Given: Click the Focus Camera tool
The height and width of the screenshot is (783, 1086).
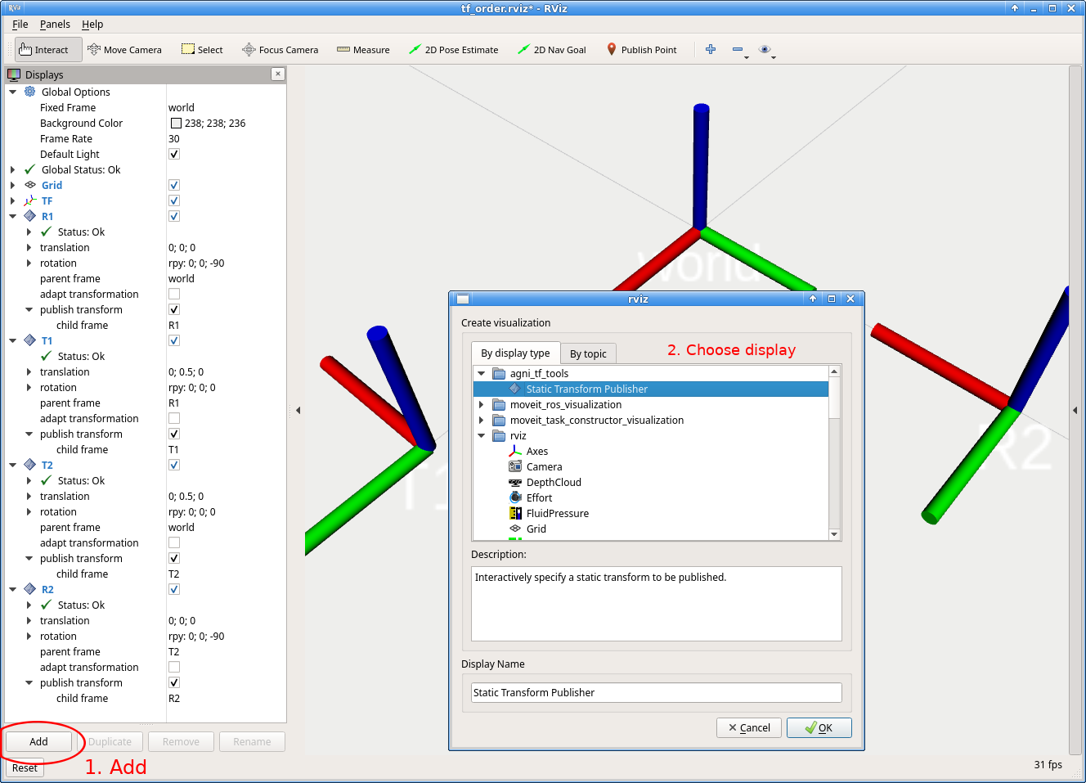Looking at the screenshot, I should 280,49.
